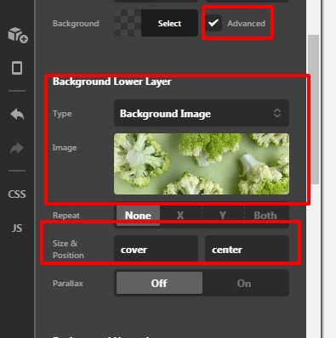Set Repeat to X

[x=180, y=216]
